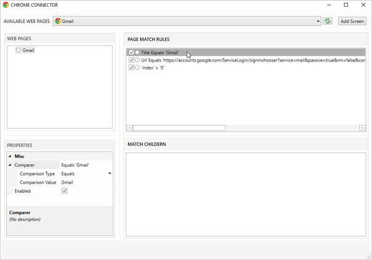Click the Comparison Value field containing Gmail

click(x=86, y=183)
